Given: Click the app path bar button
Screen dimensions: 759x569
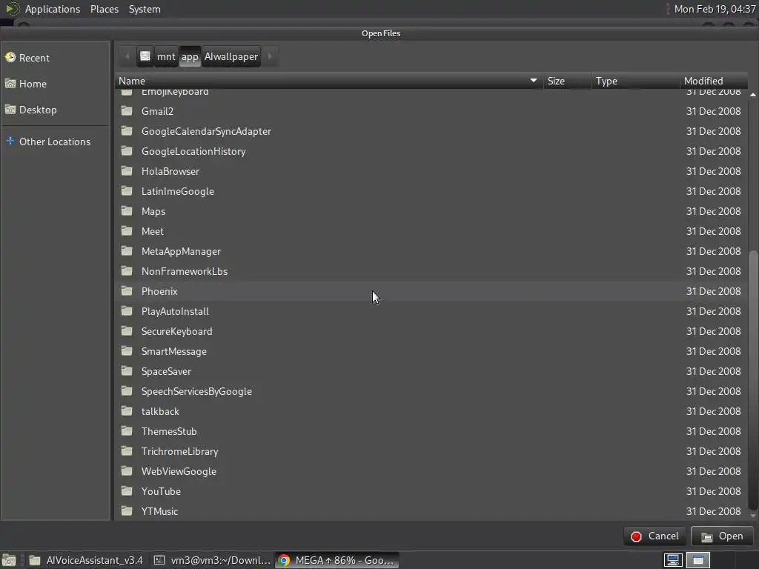Looking at the screenshot, I should click(x=190, y=56).
